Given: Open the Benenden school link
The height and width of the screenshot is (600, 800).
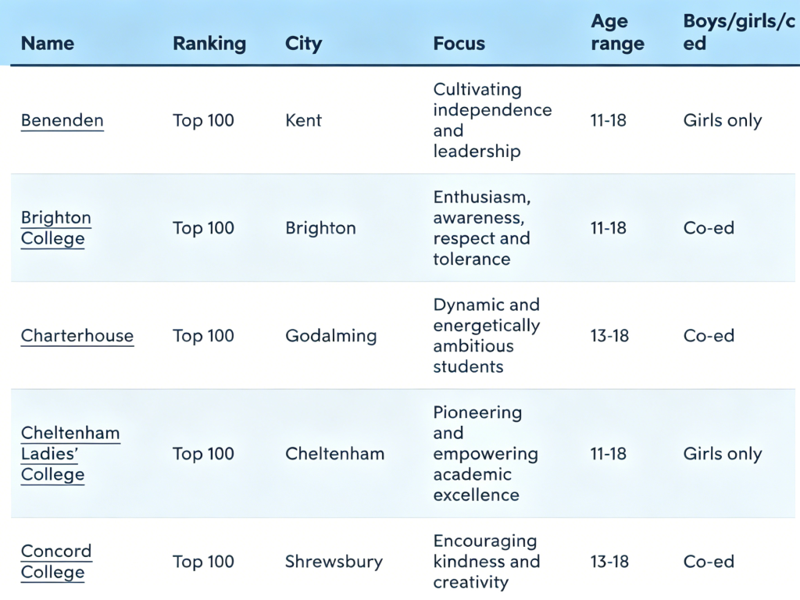Looking at the screenshot, I should coord(62,120).
